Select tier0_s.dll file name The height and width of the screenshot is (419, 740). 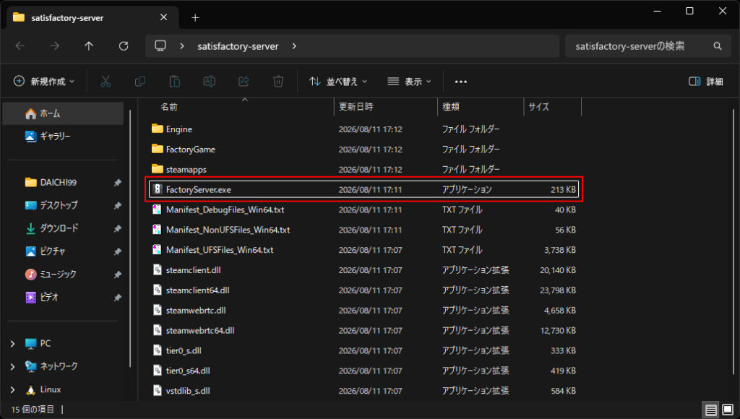pos(184,350)
